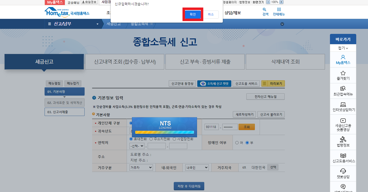Open the phone prefix -선택- dropdown

137,146
